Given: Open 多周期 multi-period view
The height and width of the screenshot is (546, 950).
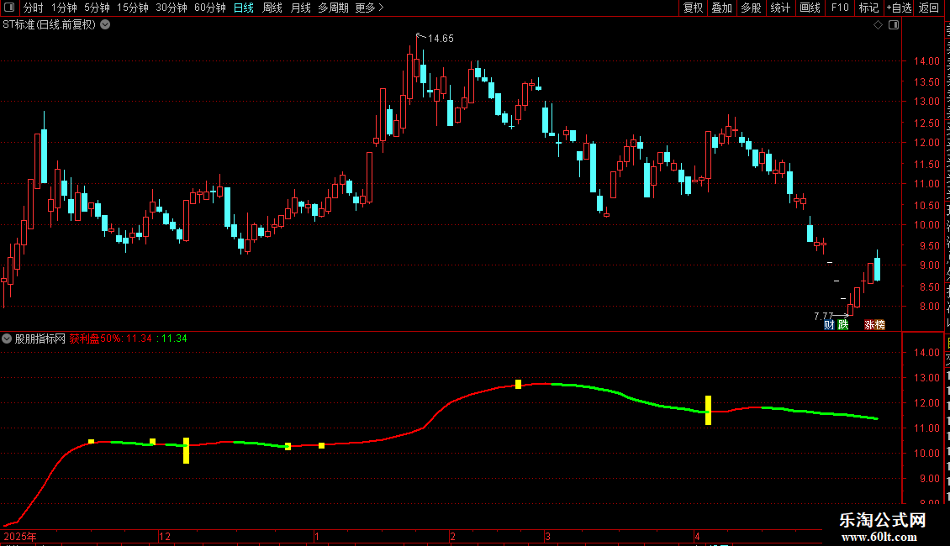Looking at the screenshot, I should point(333,8).
